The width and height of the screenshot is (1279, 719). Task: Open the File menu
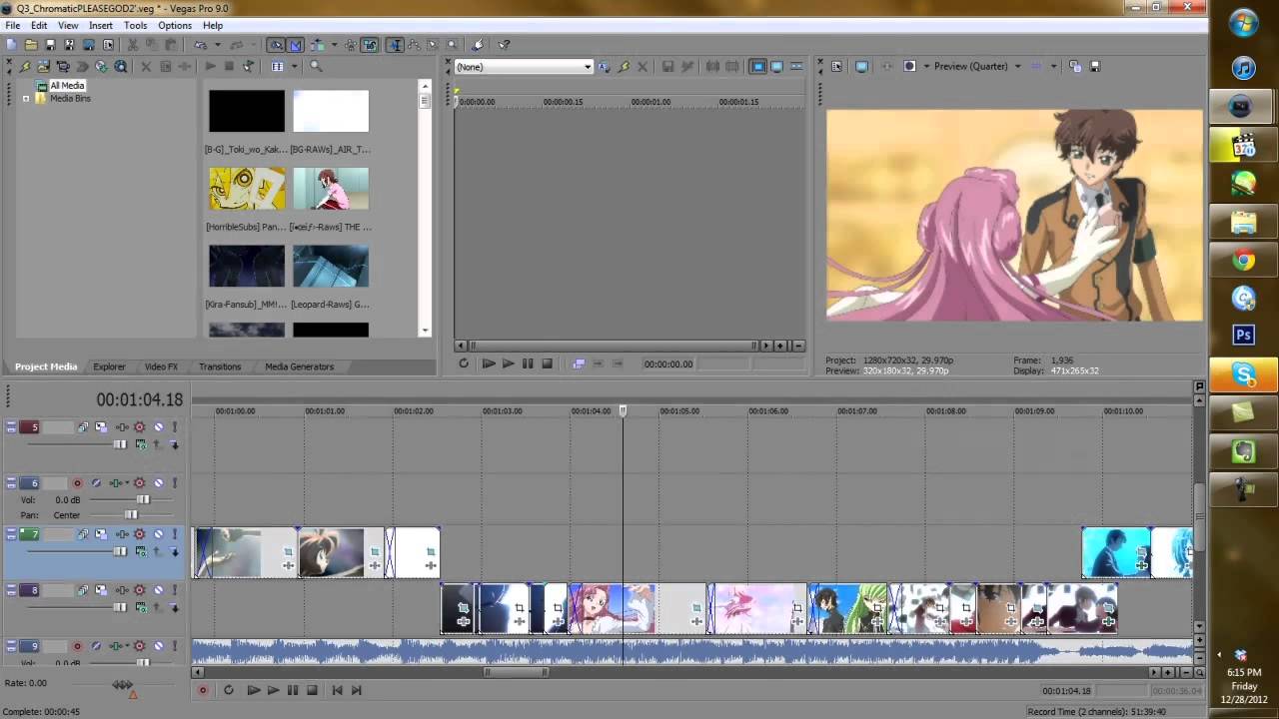(x=12, y=25)
